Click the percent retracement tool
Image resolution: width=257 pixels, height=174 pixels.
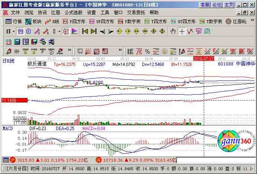[x=147, y=51]
